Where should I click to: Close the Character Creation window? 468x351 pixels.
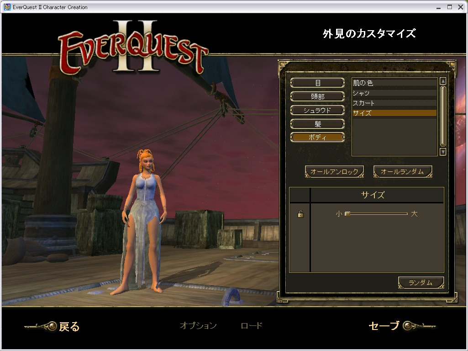[461, 7]
